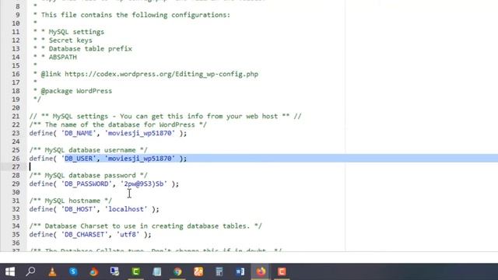Open Microsoft Word from the taskbar

240,271
